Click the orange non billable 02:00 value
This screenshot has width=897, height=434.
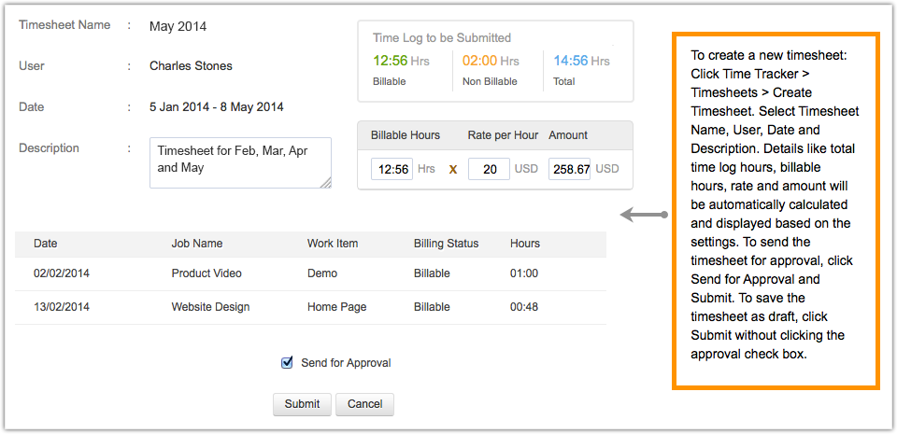(479, 62)
